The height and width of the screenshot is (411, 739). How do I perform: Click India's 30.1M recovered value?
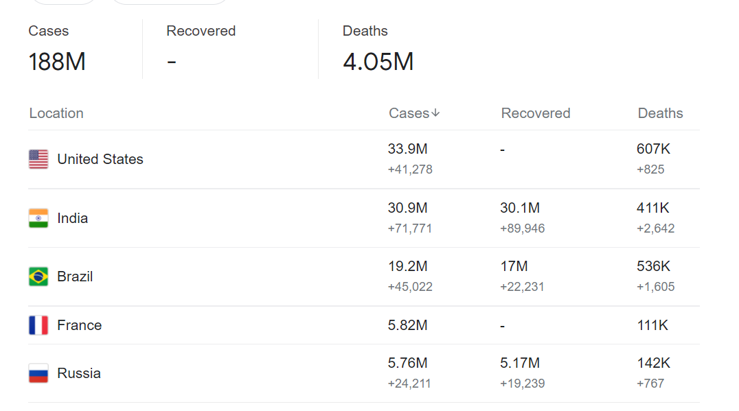tap(520, 208)
